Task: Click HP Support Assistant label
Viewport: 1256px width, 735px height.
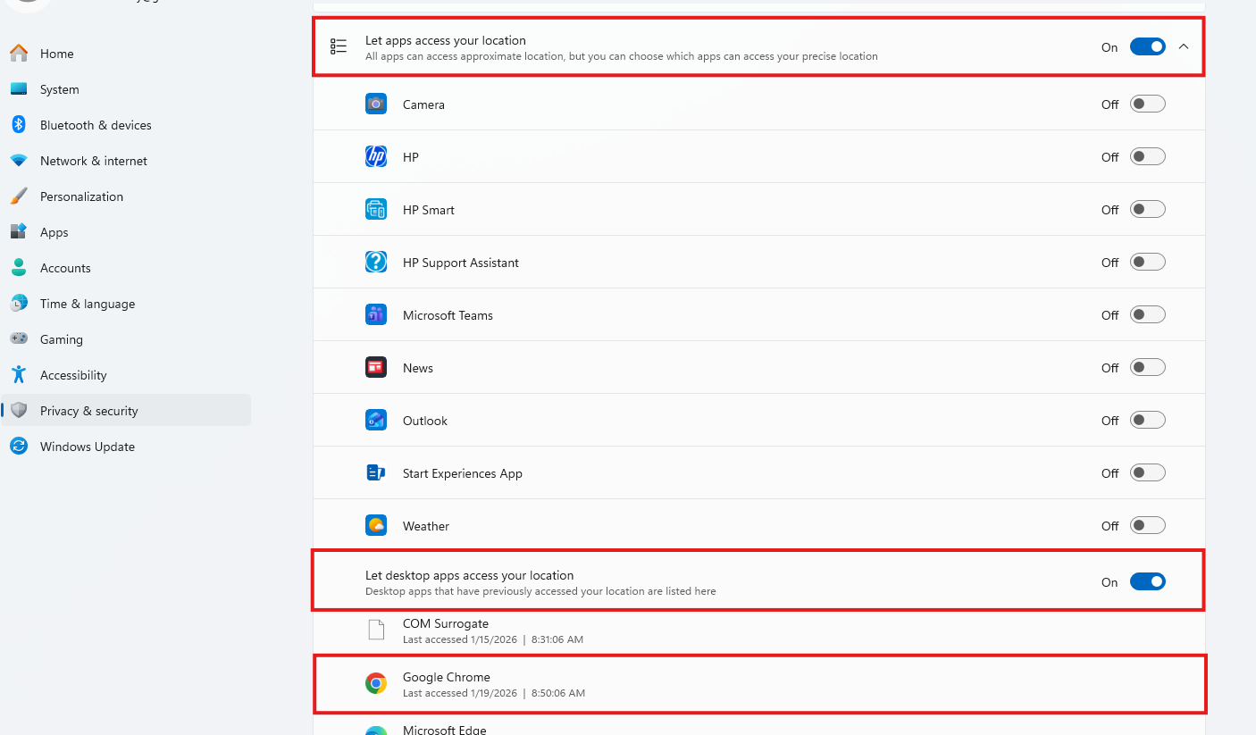Action: (x=461, y=263)
